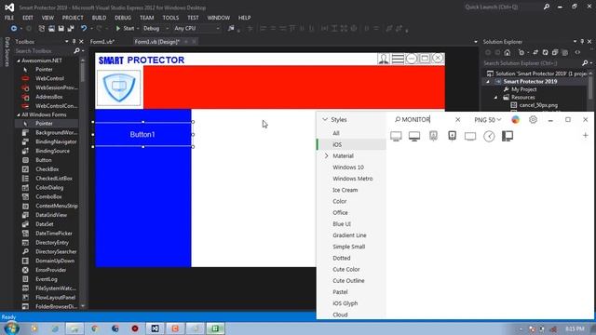Open the PROJECT menu

tap(73, 18)
